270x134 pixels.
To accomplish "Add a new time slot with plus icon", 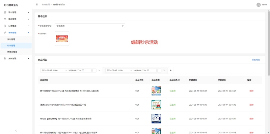I will point(171,71).
